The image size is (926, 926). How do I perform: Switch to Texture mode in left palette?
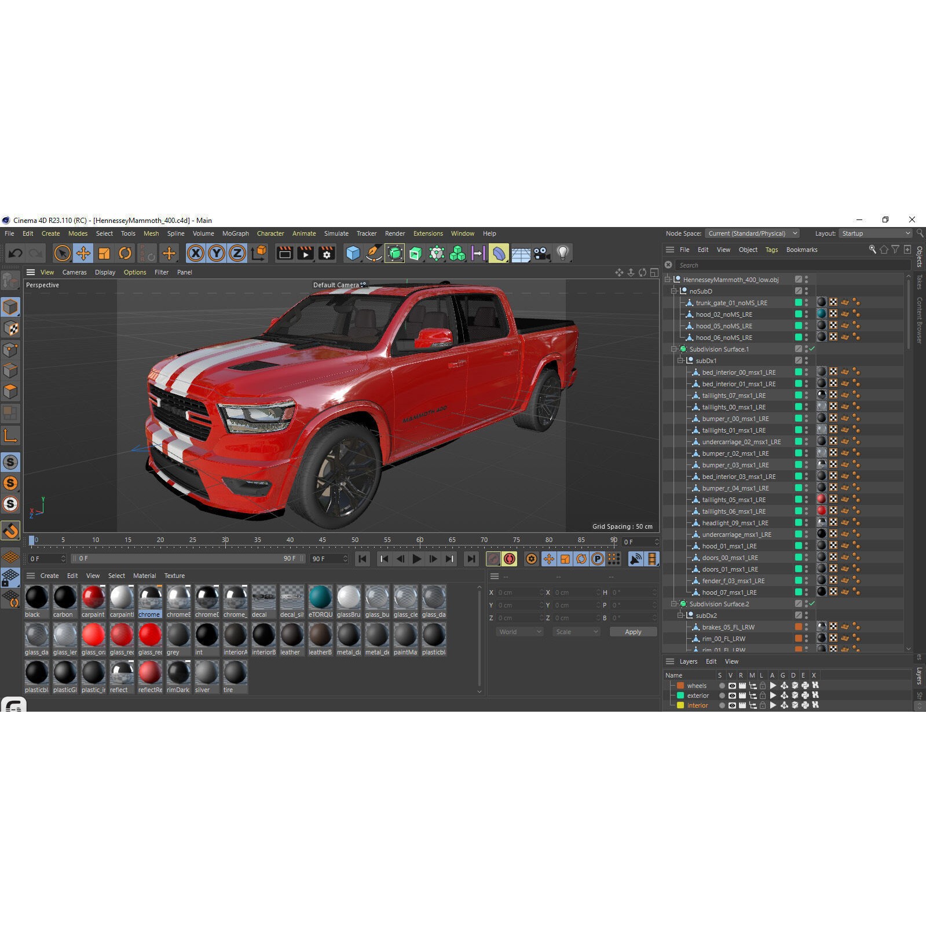pos(10,328)
